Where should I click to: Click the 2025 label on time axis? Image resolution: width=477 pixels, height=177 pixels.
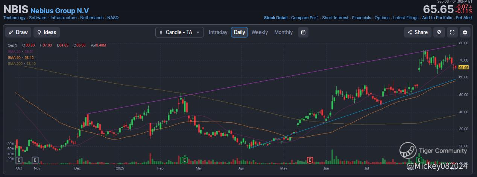pyautogui.click(x=120, y=169)
